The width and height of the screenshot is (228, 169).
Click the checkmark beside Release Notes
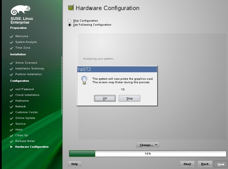click(11, 141)
